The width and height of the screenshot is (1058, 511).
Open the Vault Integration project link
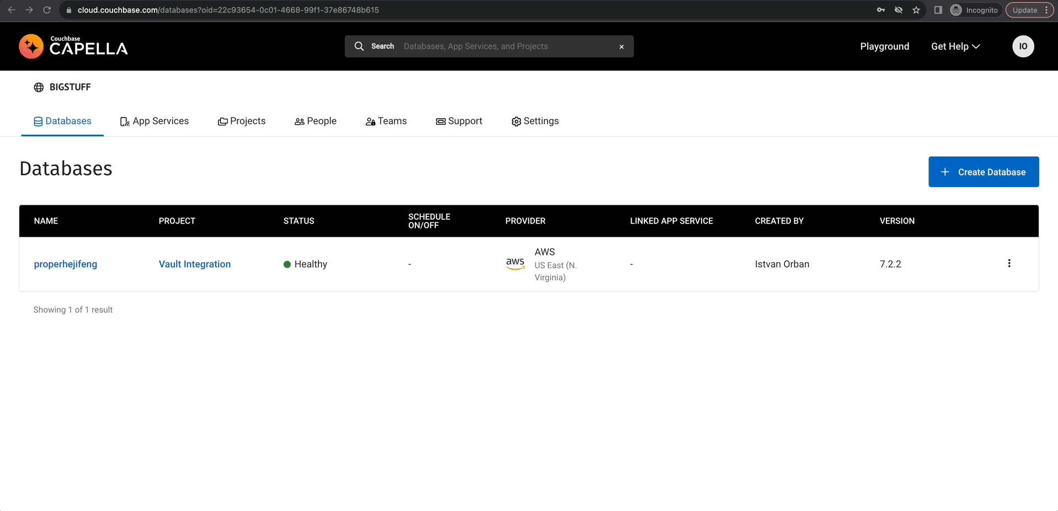pyautogui.click(x=195, y=264)
